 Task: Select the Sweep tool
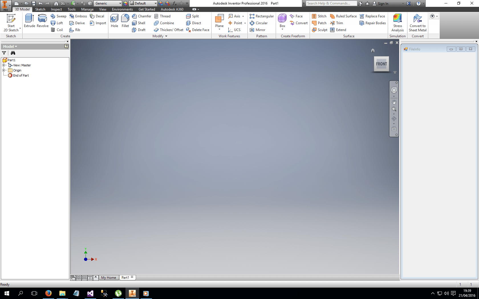point(58,16)
